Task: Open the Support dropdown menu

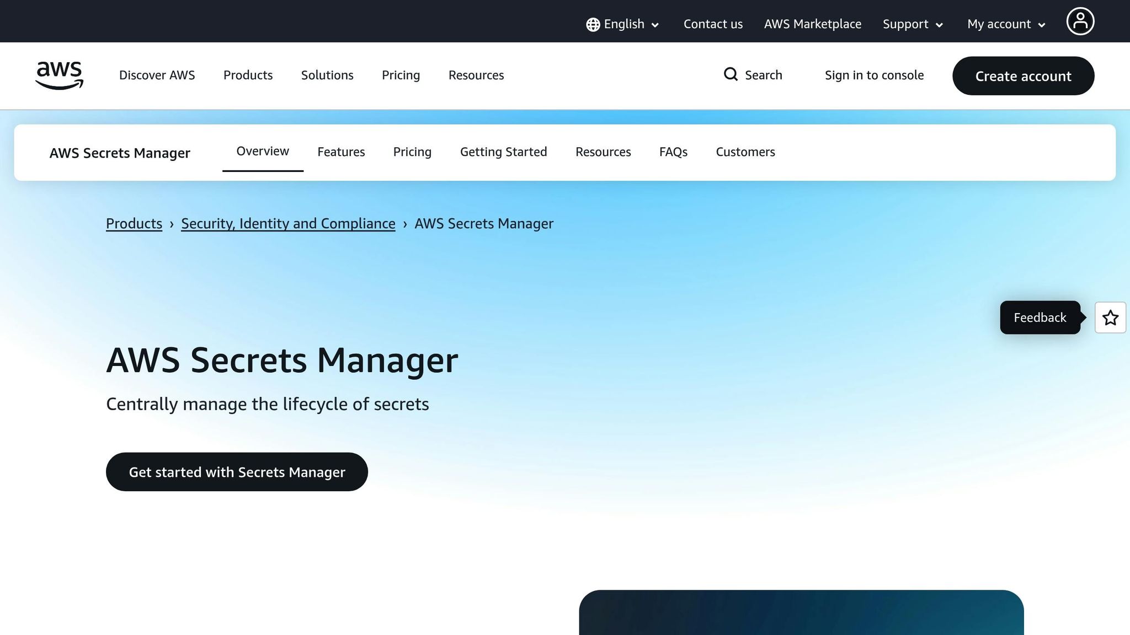Action: pyautogui.click(x=912, y=24)
